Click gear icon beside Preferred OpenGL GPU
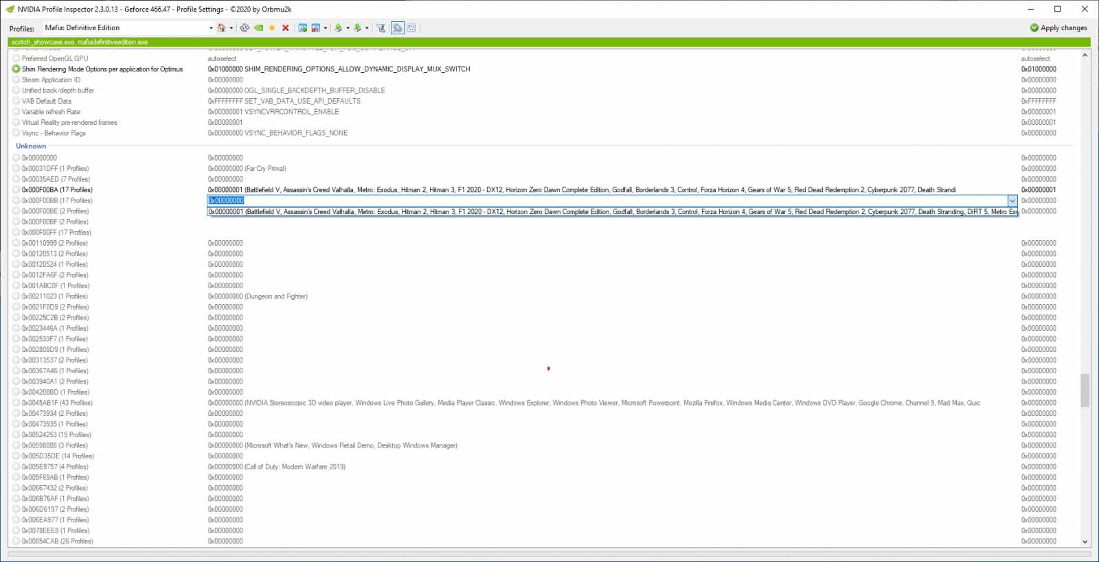This screenshot has height=562, width=1099. (16, 59)
